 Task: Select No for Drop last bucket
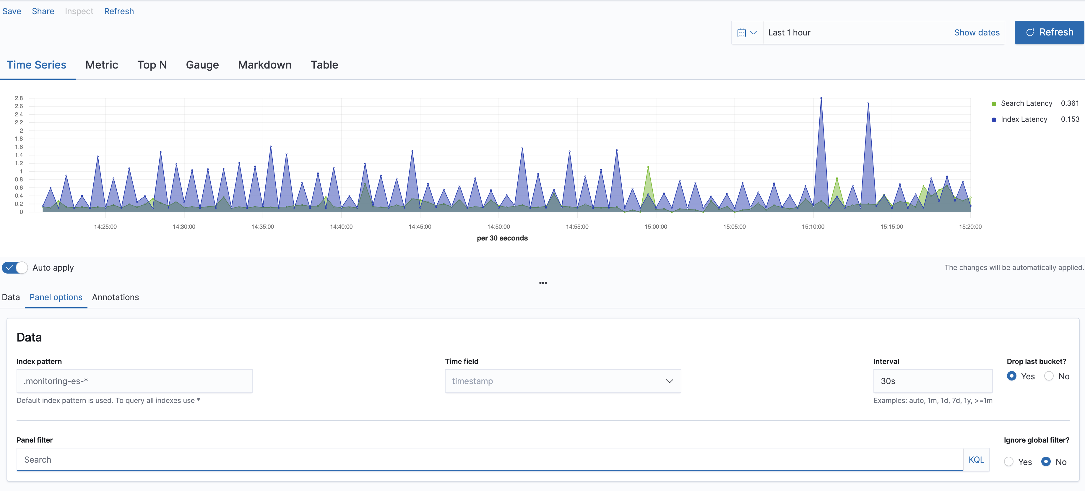click(1049, 376)
